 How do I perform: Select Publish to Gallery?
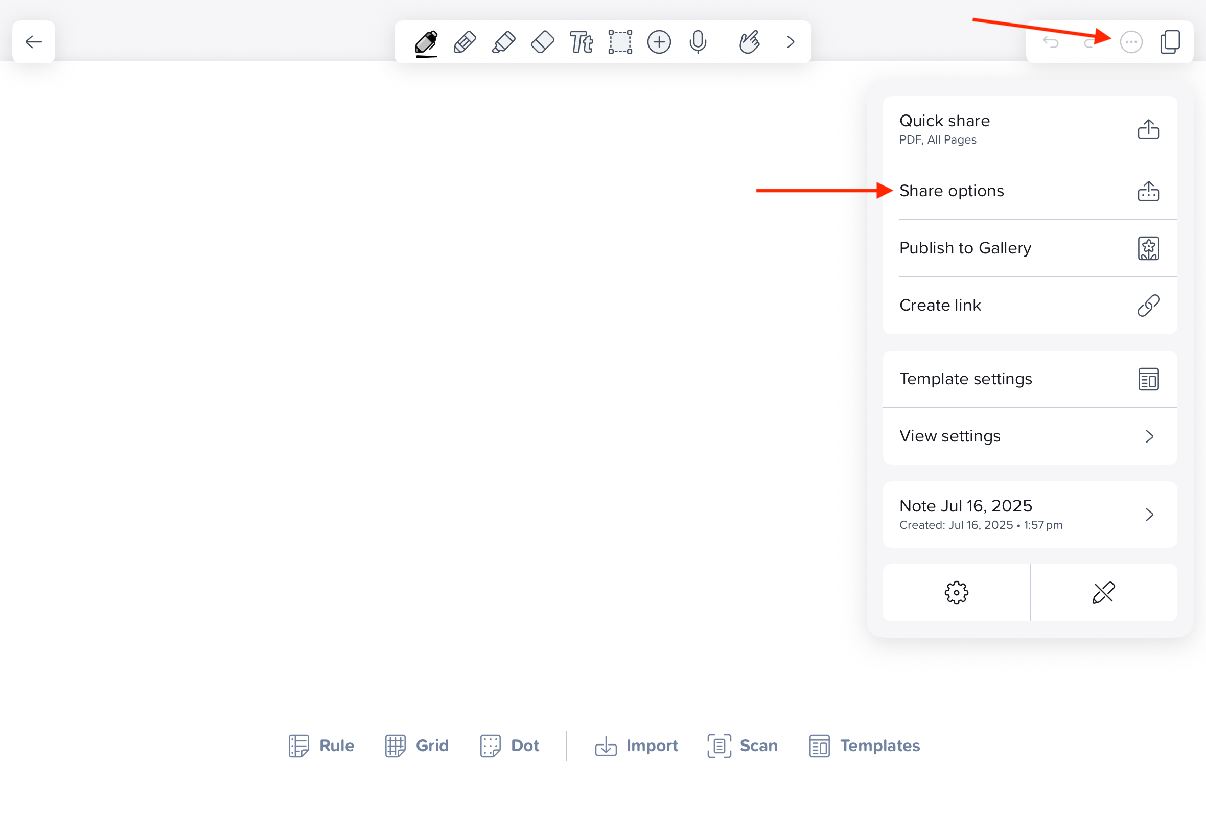coord(1030,248)
